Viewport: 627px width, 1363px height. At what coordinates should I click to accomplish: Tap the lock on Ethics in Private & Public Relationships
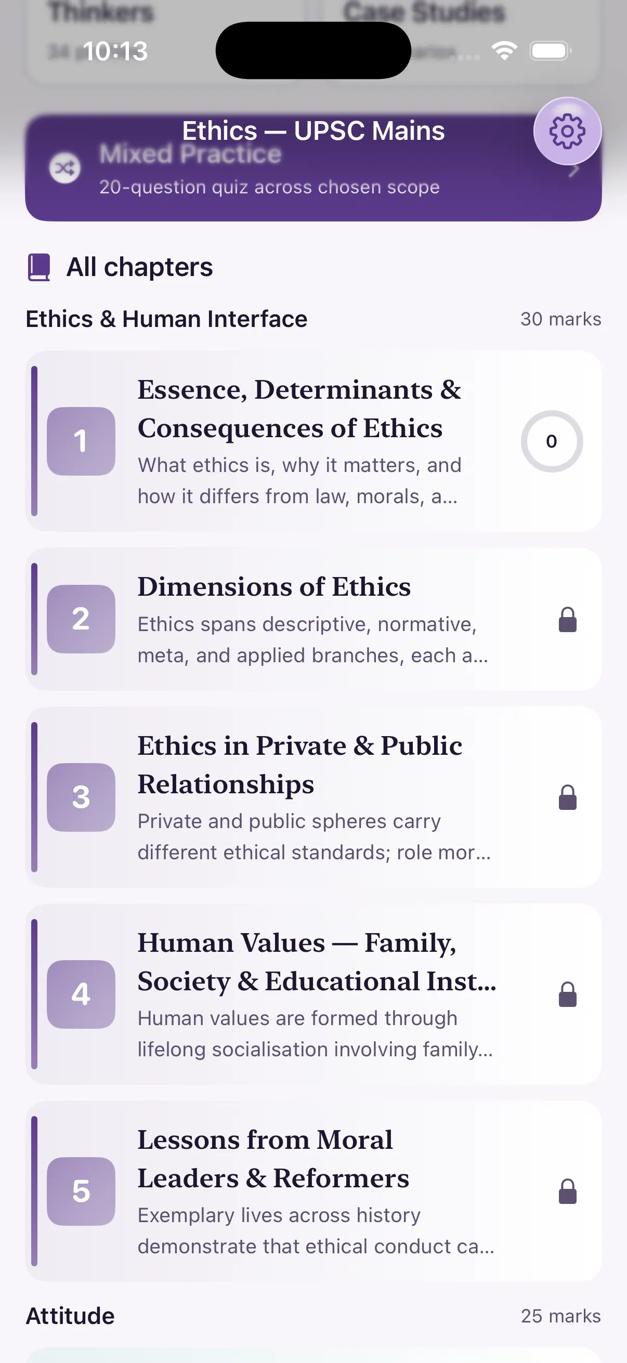[x=568, y=797]
